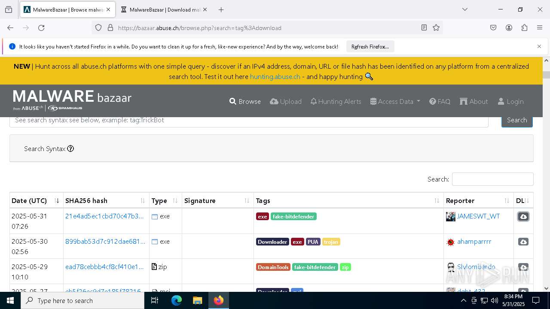The width and height of the screenshot is (550, 309).
Task: Click the blue Search button
Action: 517,121
